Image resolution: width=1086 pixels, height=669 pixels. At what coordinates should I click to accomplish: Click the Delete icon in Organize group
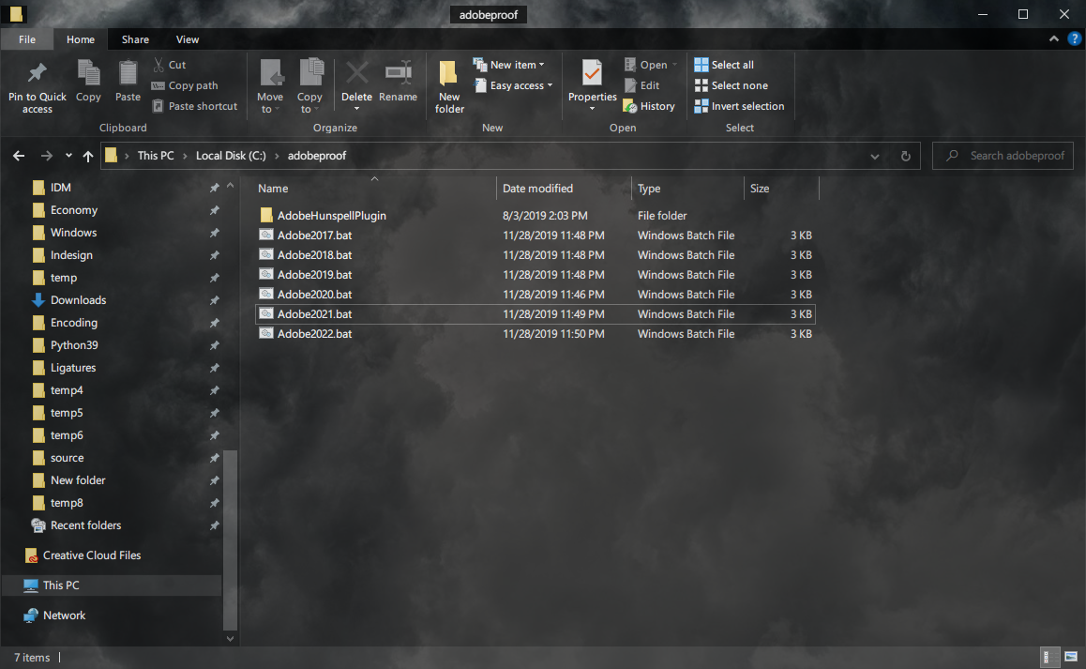[x=356, y=73]
